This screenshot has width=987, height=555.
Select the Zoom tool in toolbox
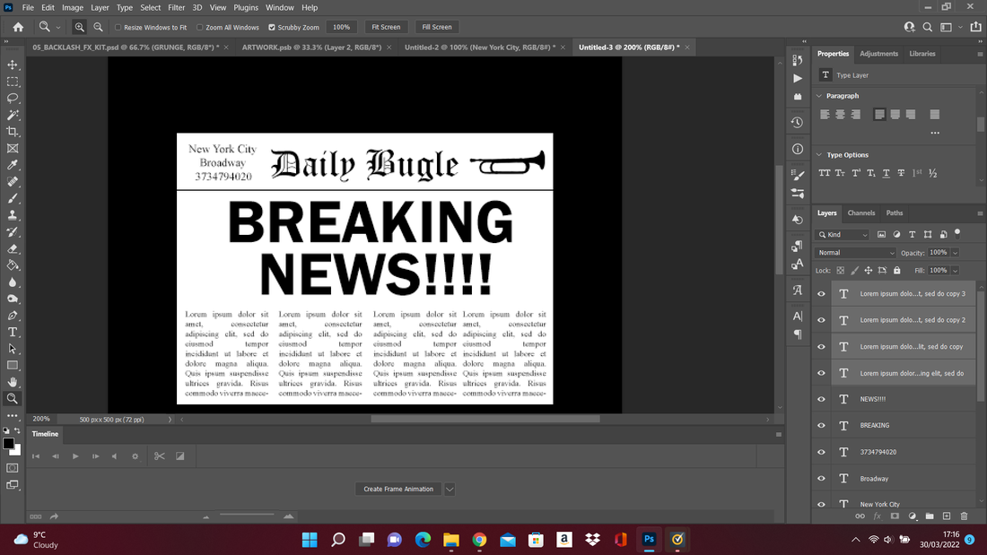click(x=13, y=398)
